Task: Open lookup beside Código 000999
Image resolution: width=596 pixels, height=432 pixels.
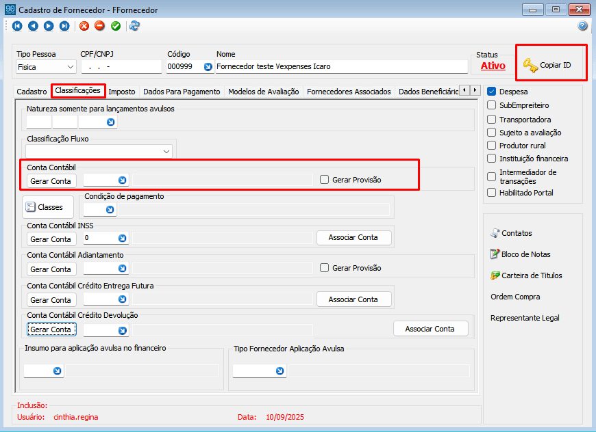Action: click(x=208, y=67)
